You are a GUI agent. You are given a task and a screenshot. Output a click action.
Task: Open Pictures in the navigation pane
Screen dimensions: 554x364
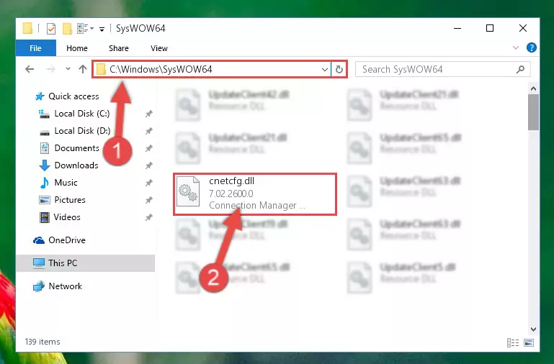[70, 200]
